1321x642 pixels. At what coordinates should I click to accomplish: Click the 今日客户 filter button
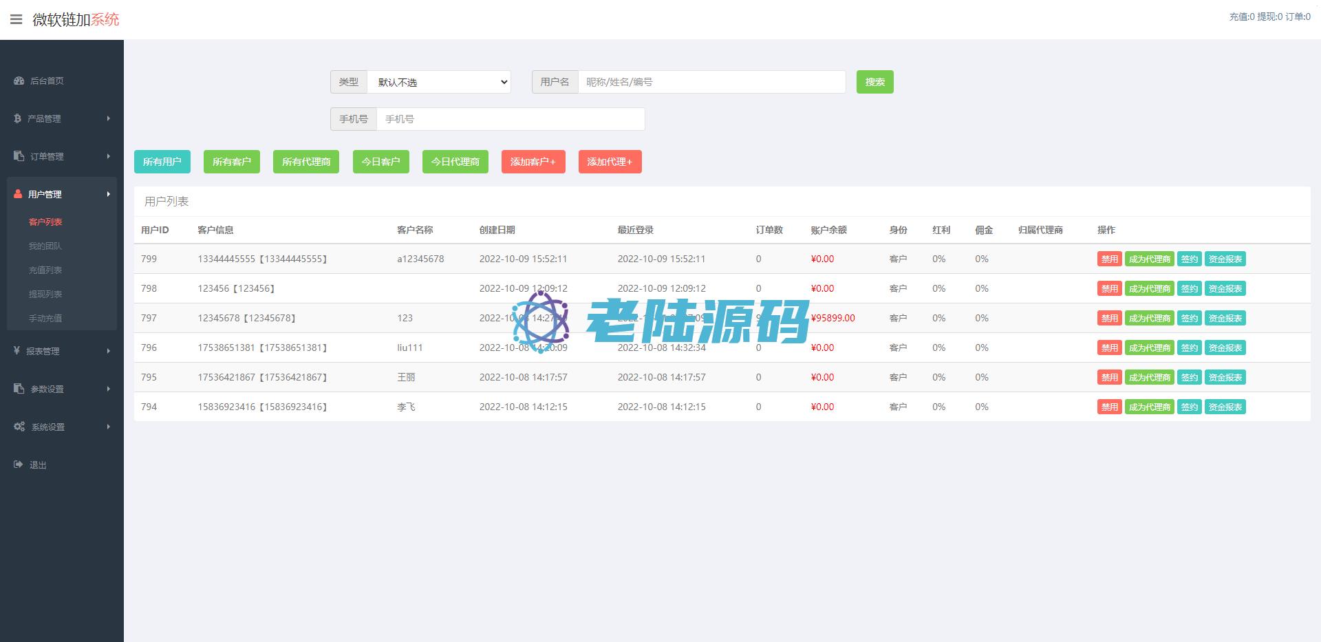(381, 162)
